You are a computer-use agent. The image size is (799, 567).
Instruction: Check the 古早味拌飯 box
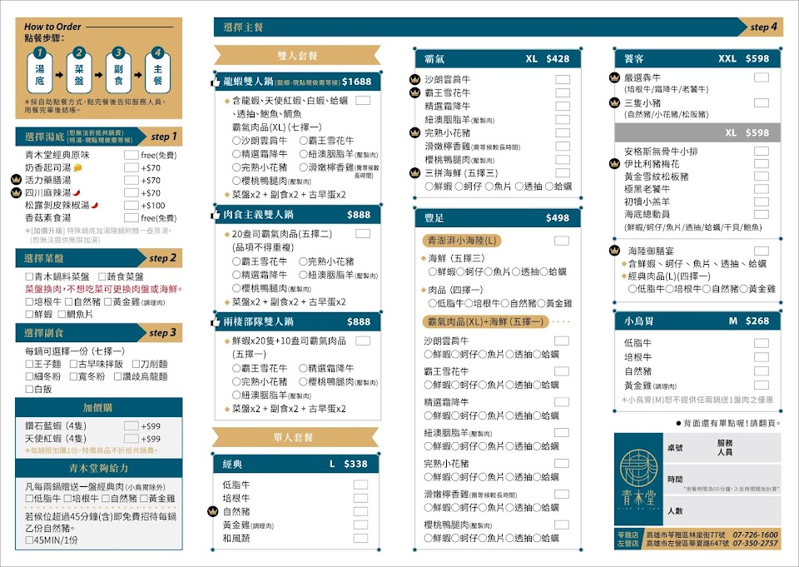(73, 364)
